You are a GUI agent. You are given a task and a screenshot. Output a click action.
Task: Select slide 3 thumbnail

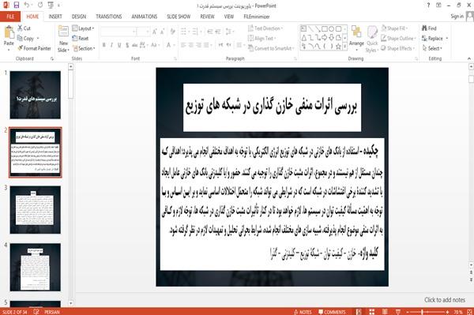coord(35,210)
